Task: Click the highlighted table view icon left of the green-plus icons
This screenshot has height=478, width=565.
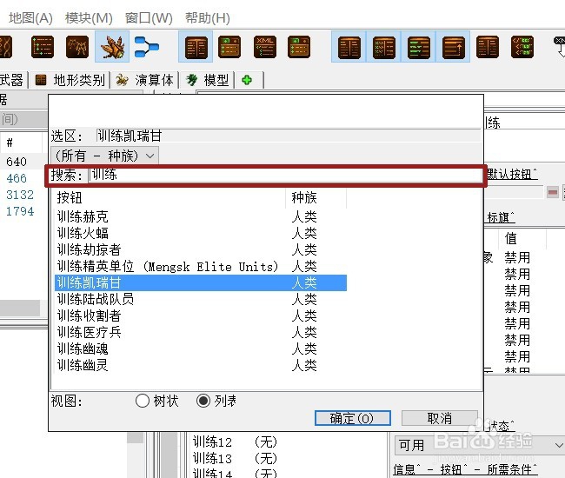Action: click(196, 47)
